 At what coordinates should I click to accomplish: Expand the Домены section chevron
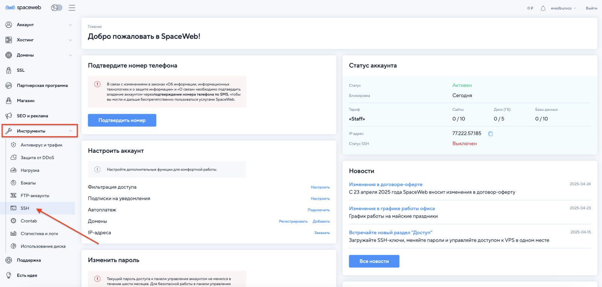pyautogui.click(x=70, y=55)
